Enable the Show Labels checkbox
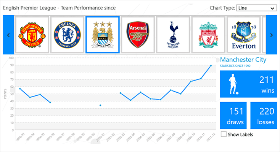280x152 pixels. tap(224, 134)
